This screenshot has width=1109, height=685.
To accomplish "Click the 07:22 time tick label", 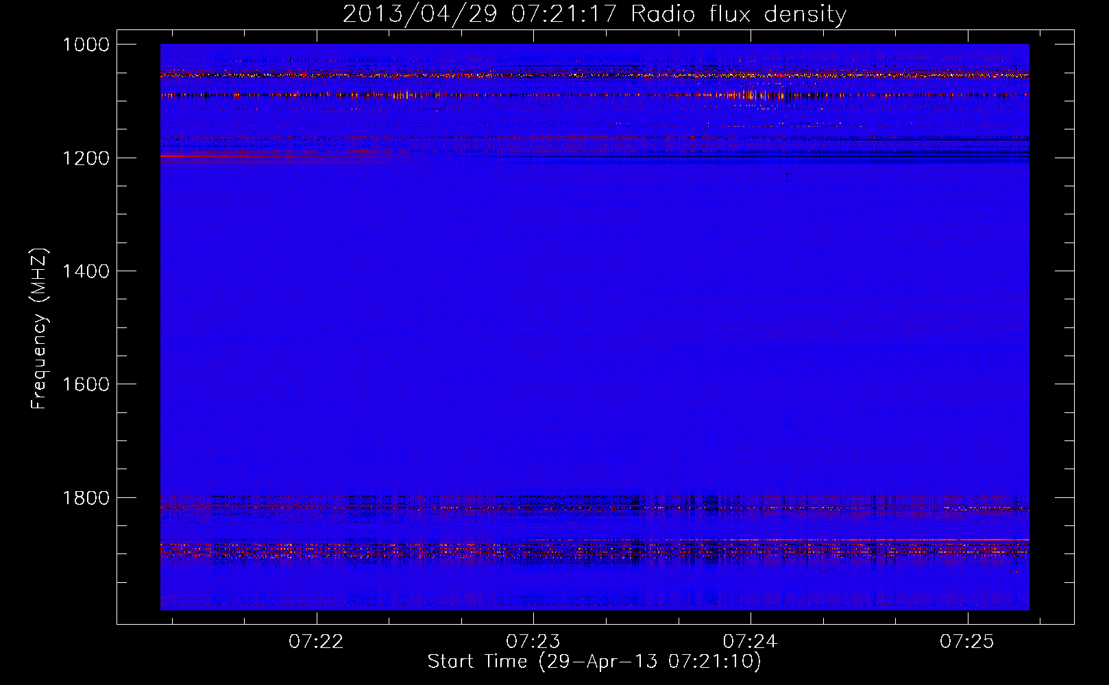I will click(x=316, y=641).
